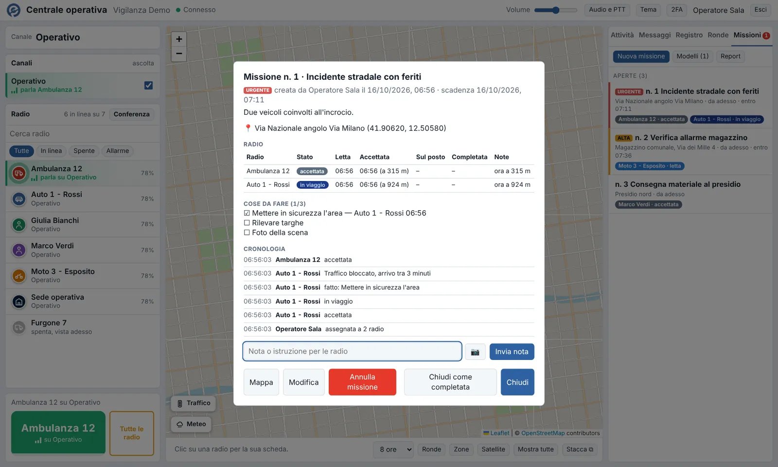
Task: Open the Modelli (1) templates
Action: pos(692,56)
